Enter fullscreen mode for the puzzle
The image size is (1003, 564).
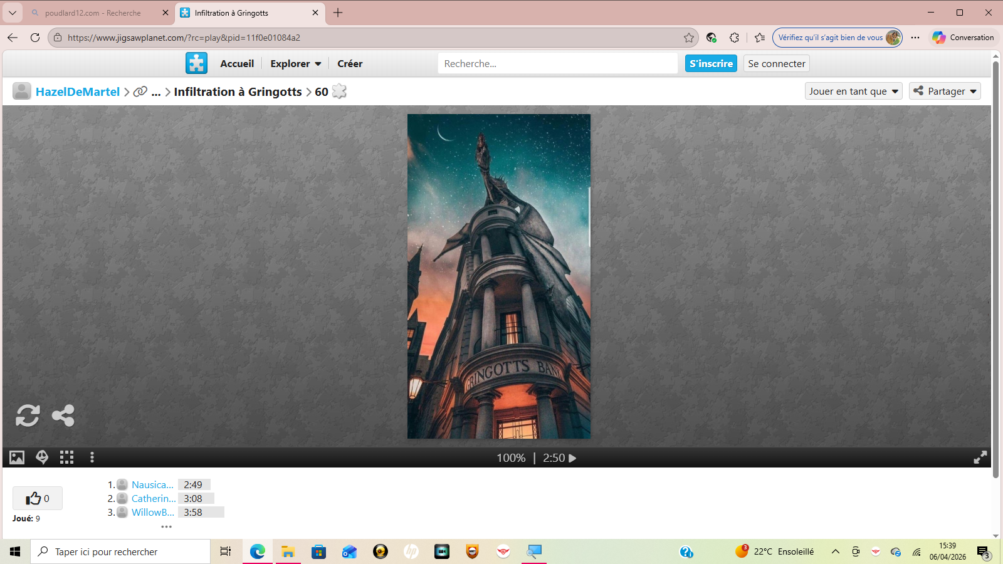click(980, 457)
